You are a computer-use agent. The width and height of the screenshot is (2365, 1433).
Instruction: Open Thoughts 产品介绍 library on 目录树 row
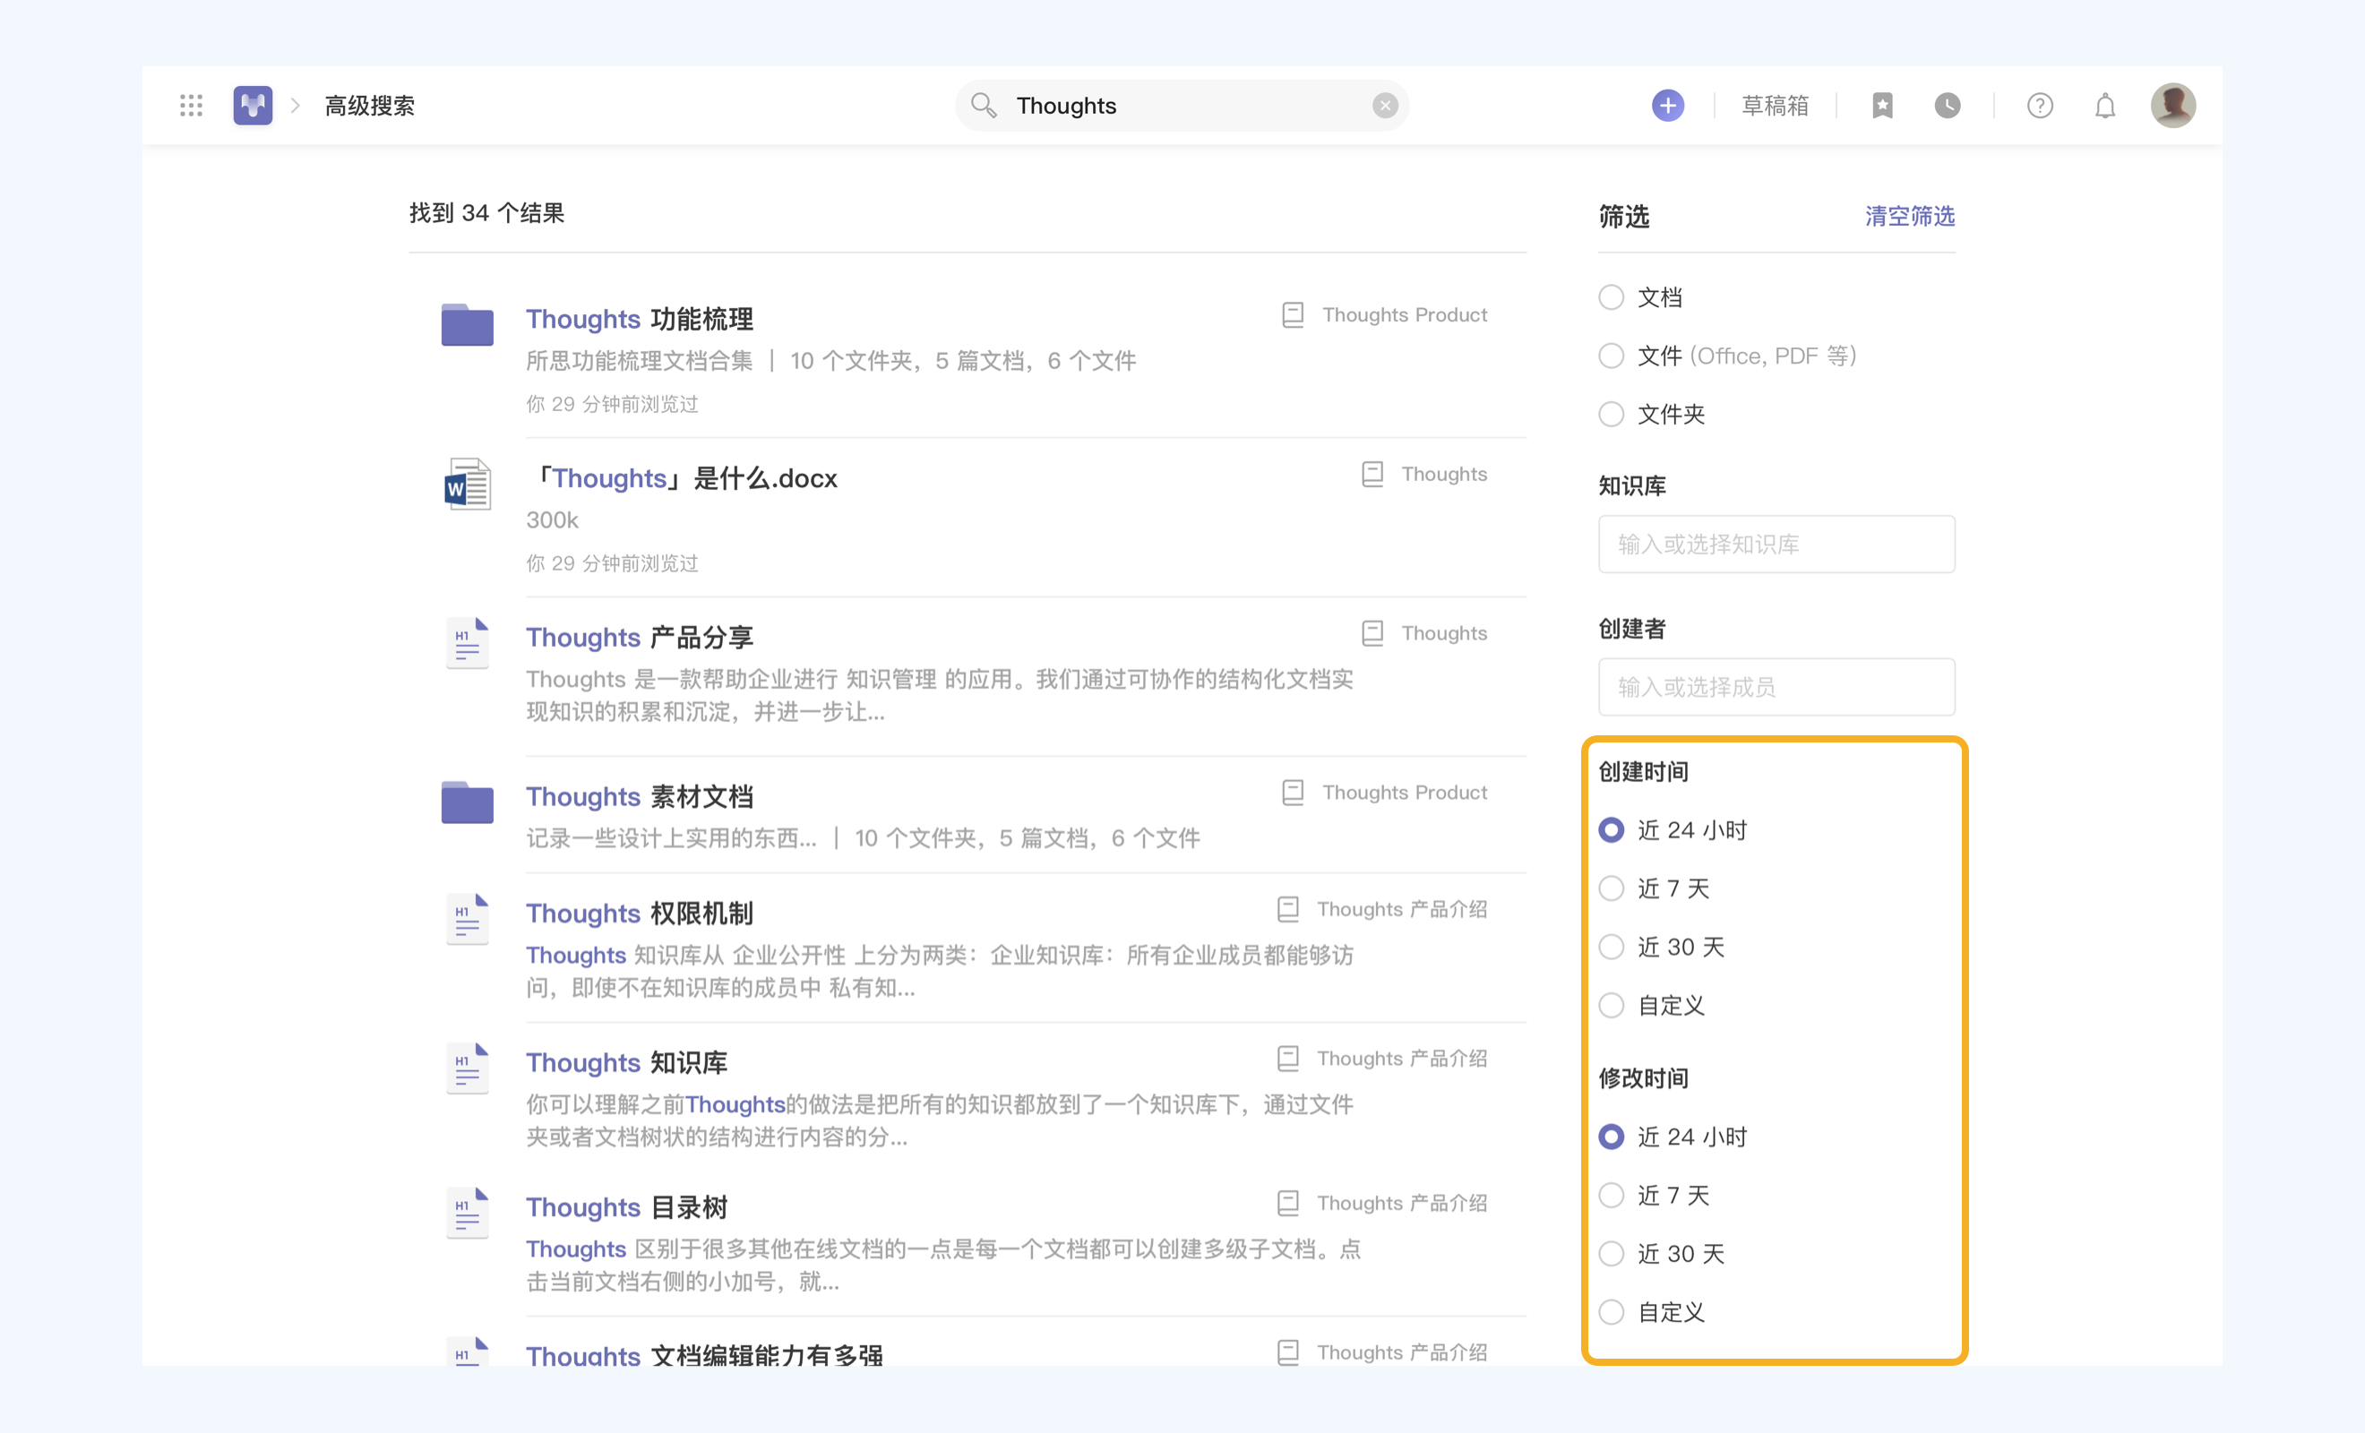[x=1382, y=1204]
